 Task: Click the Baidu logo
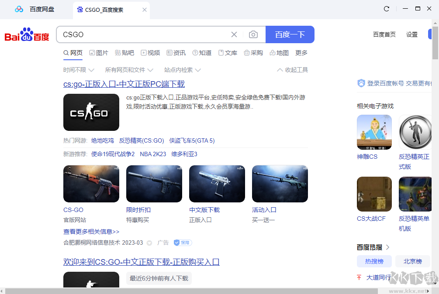[x=26, y=36]
